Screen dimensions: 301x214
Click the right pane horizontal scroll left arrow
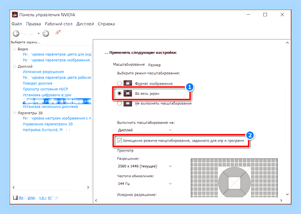tap(96, 200)
